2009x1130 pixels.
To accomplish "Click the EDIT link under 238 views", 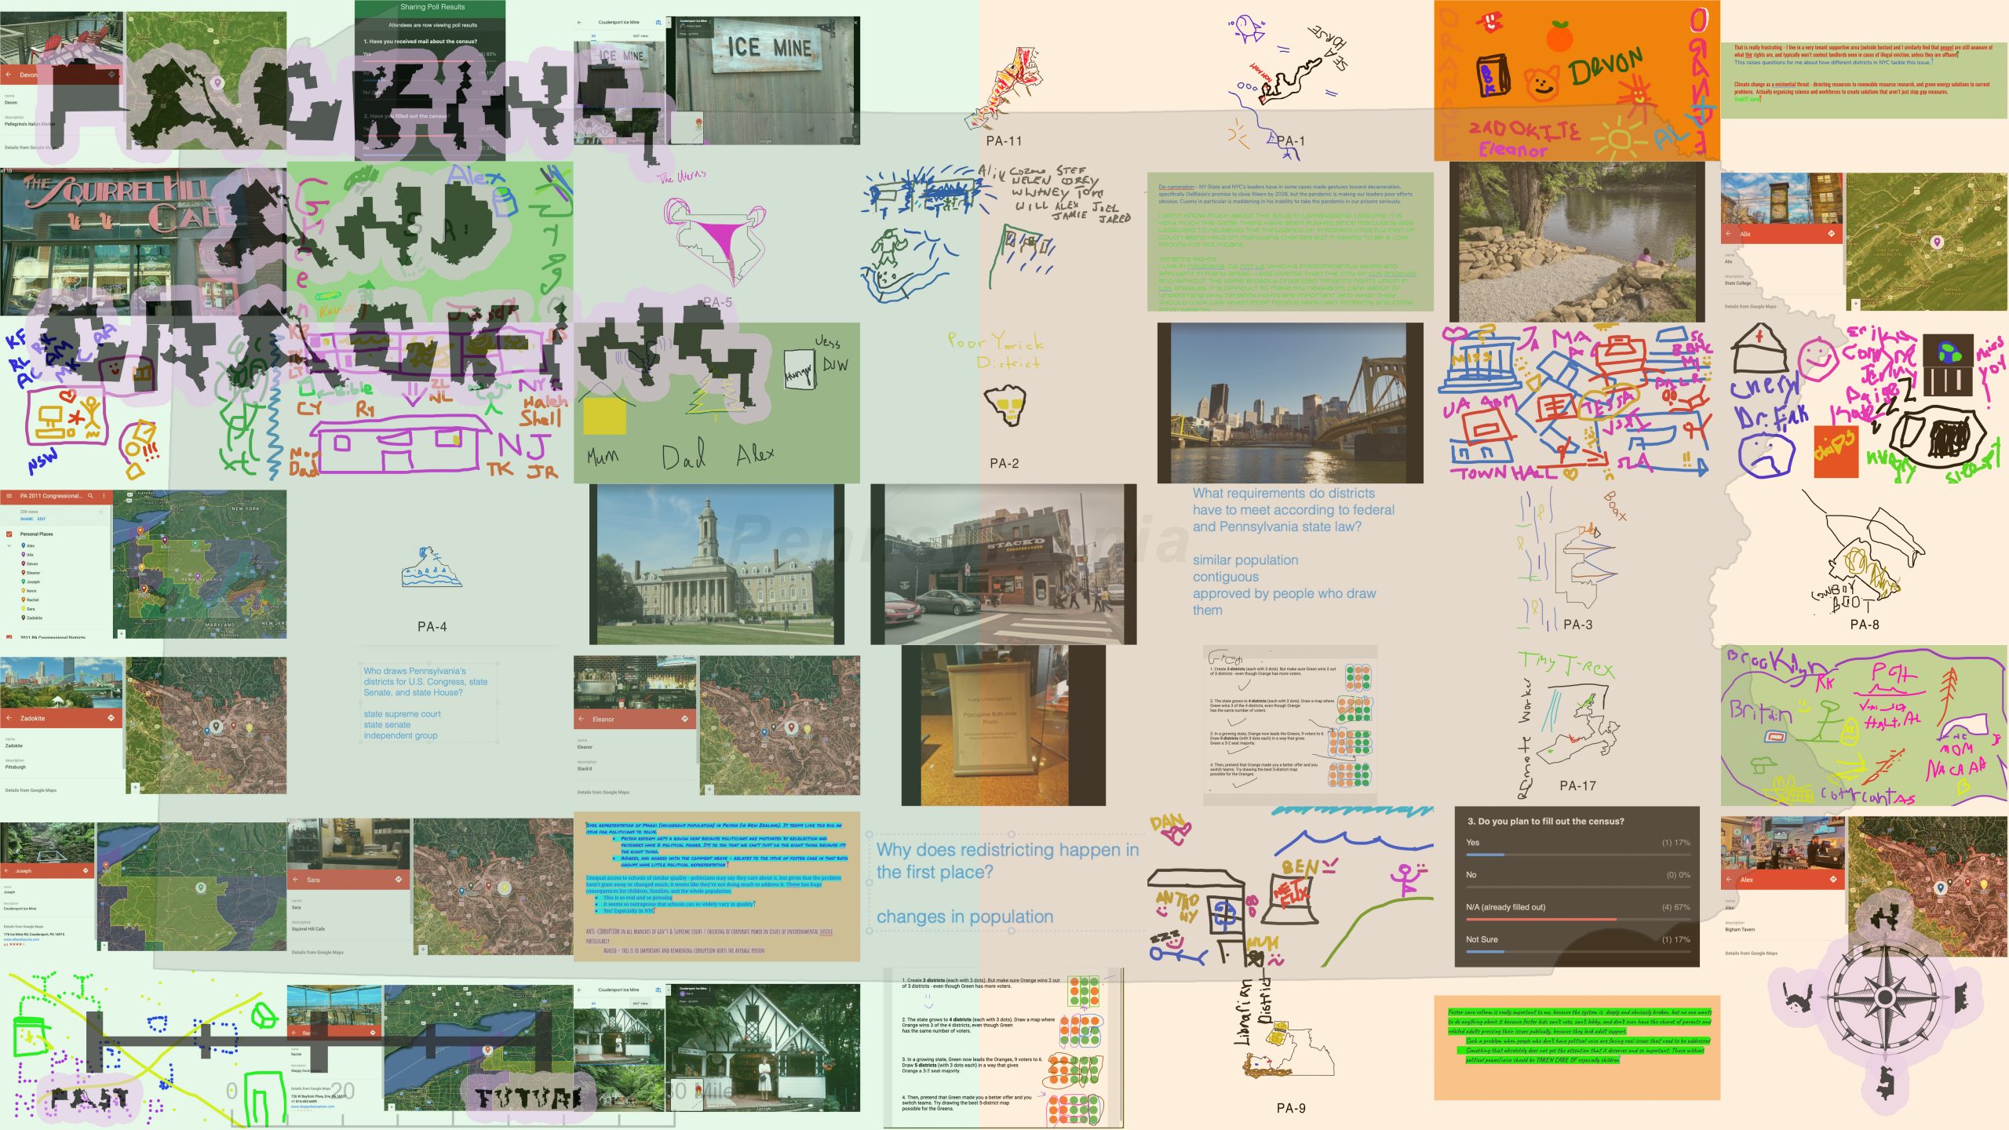I will (x=42, y=519).
